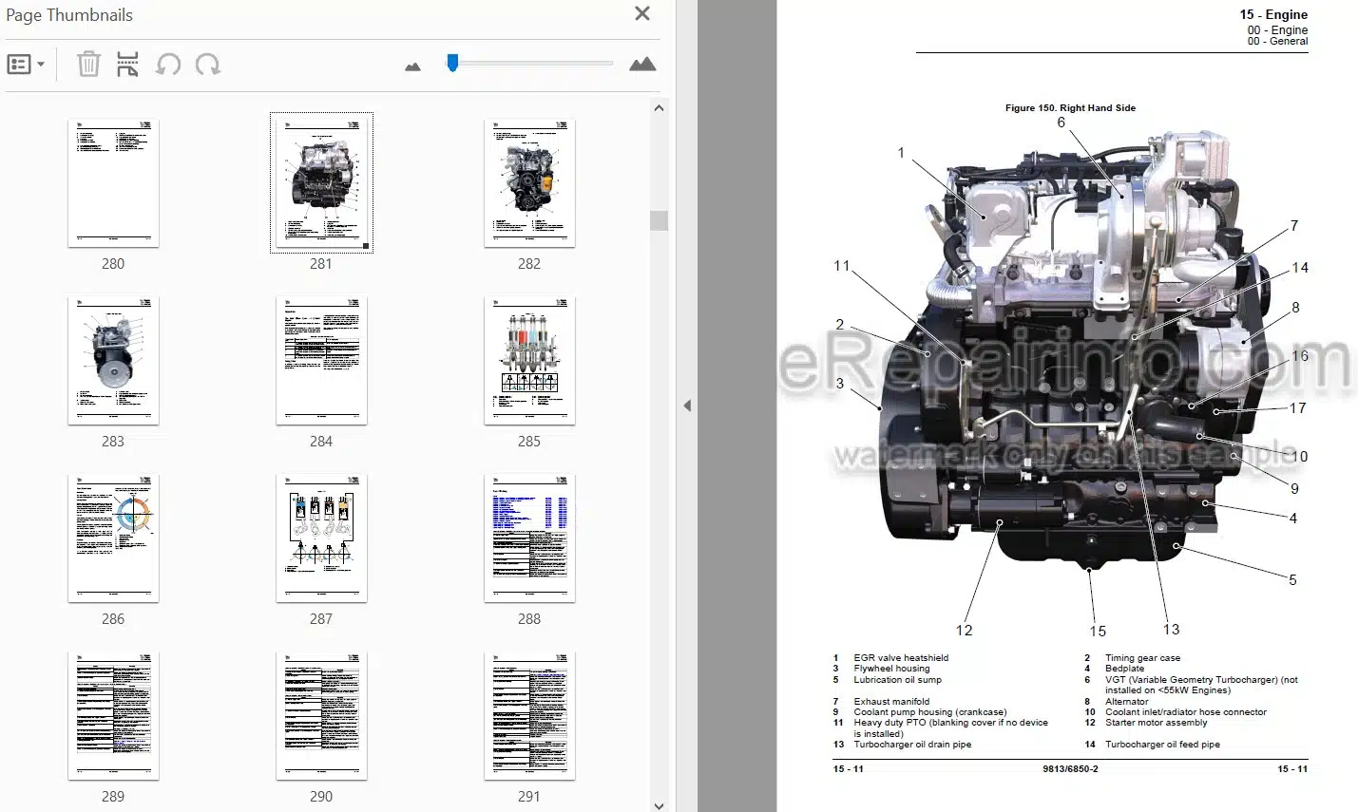This screenshot has height=812, width=1358.
Task: Click 'Alternator' legend entry
Action: tap(1126, 702)
